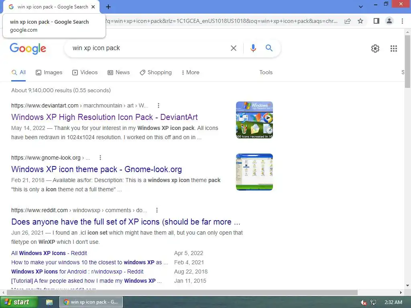Open 'Windows XP High Resolution Icon Pack' link
This screenshot has width=411, height=308.
[104, 117]
